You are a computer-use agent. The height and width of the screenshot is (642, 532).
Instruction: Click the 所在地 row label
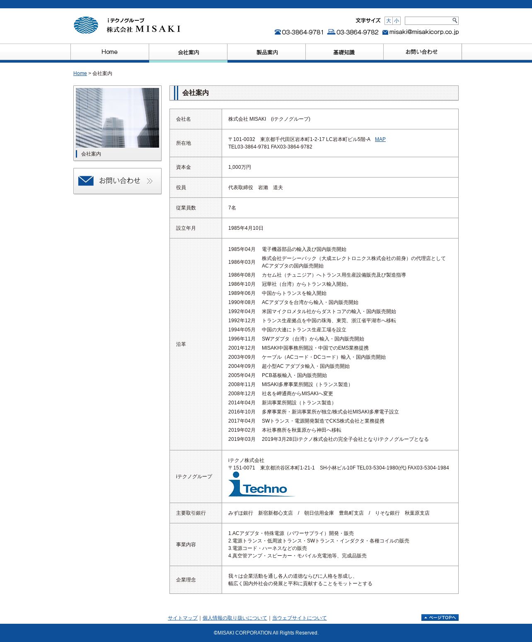(x=184, y=143)
